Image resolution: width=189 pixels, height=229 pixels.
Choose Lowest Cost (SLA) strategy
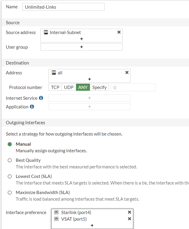click(10, 176)
